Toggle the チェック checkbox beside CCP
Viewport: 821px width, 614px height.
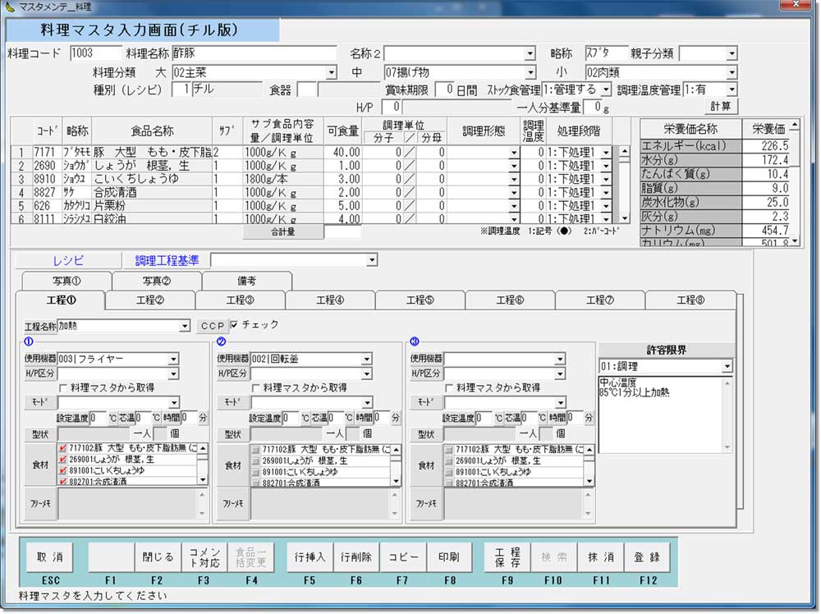(x=234, y=324)
